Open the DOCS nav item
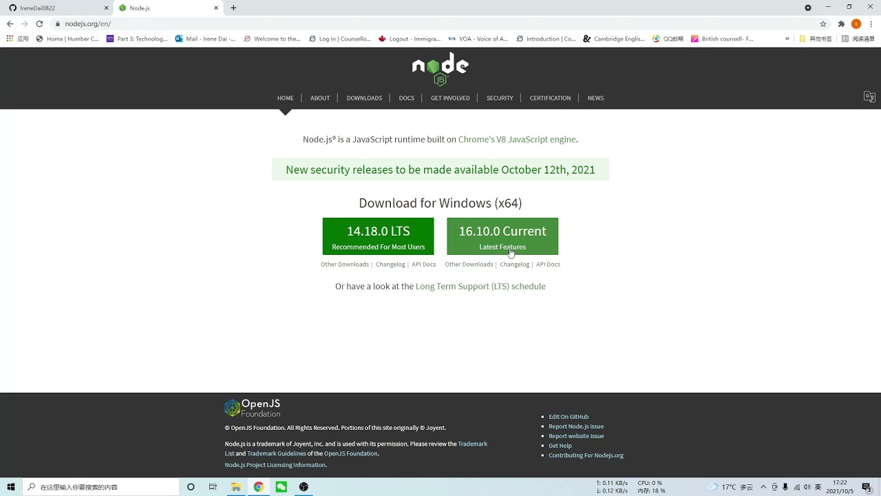This screenshot has width=881, height=496. (x=407, y=98)
